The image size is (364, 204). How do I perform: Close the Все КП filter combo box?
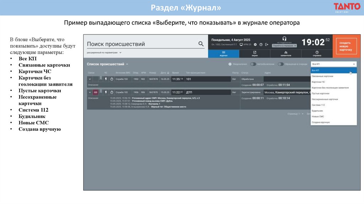333,64
